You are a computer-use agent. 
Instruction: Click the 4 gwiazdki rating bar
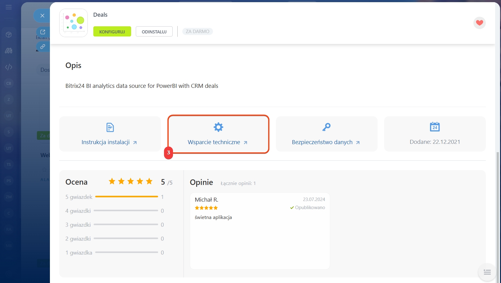tap(126, 211)
